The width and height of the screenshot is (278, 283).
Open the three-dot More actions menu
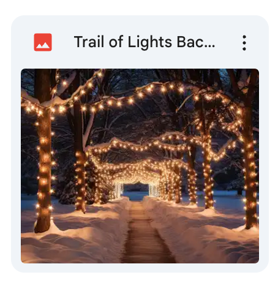tap(244, 43)
